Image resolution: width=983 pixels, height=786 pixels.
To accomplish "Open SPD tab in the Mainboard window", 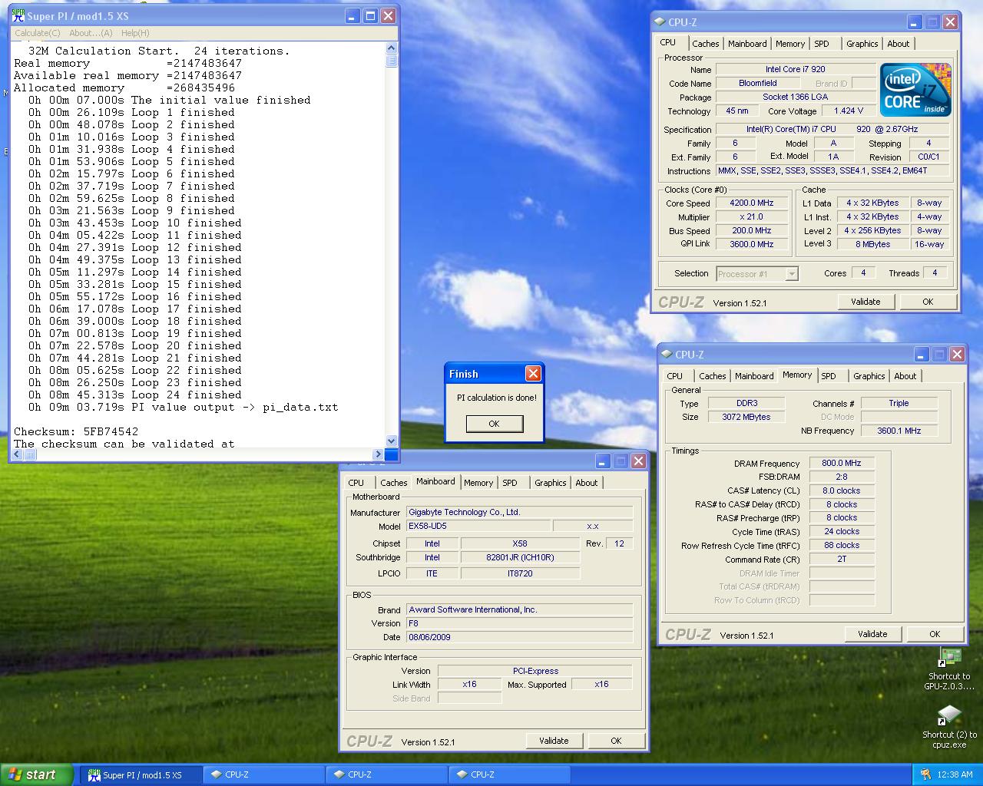I will tap(510, 483).
